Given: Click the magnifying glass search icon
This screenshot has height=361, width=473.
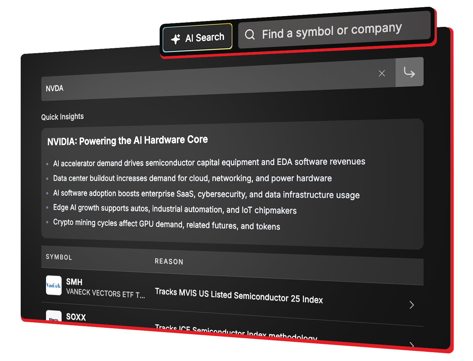Looking at the screenshot, I should coord(250,34).
